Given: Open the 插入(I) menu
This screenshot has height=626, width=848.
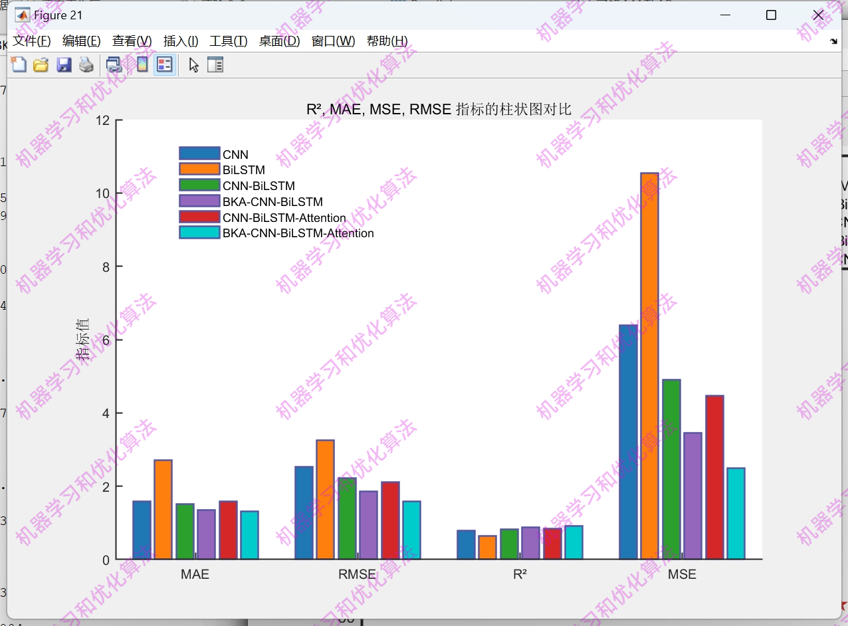Looking at the screenshot, I should pos(181,41).
